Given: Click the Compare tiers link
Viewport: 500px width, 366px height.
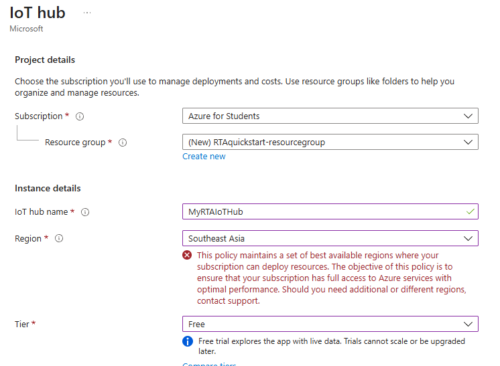Looking at the screenshot, I should coord(209,364).
